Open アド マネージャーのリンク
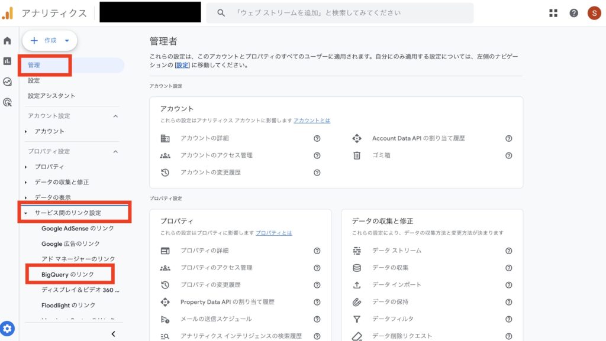The height and width of the screenshot is (341, 606). point(79,259)
